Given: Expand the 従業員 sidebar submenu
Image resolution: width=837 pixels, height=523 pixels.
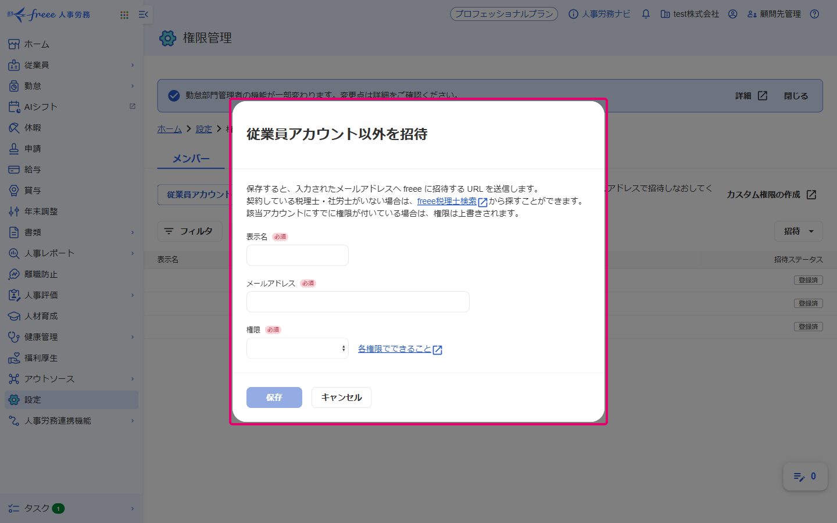Looking at the screenshot, I should tap(133, 65).
